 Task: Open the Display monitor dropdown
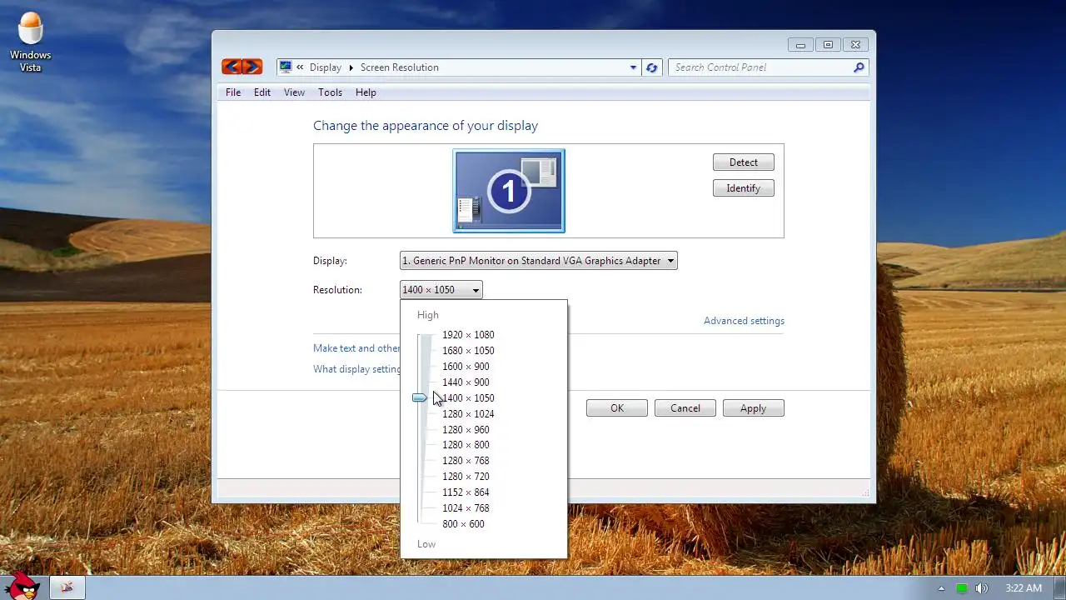click(x=538, y=261)
